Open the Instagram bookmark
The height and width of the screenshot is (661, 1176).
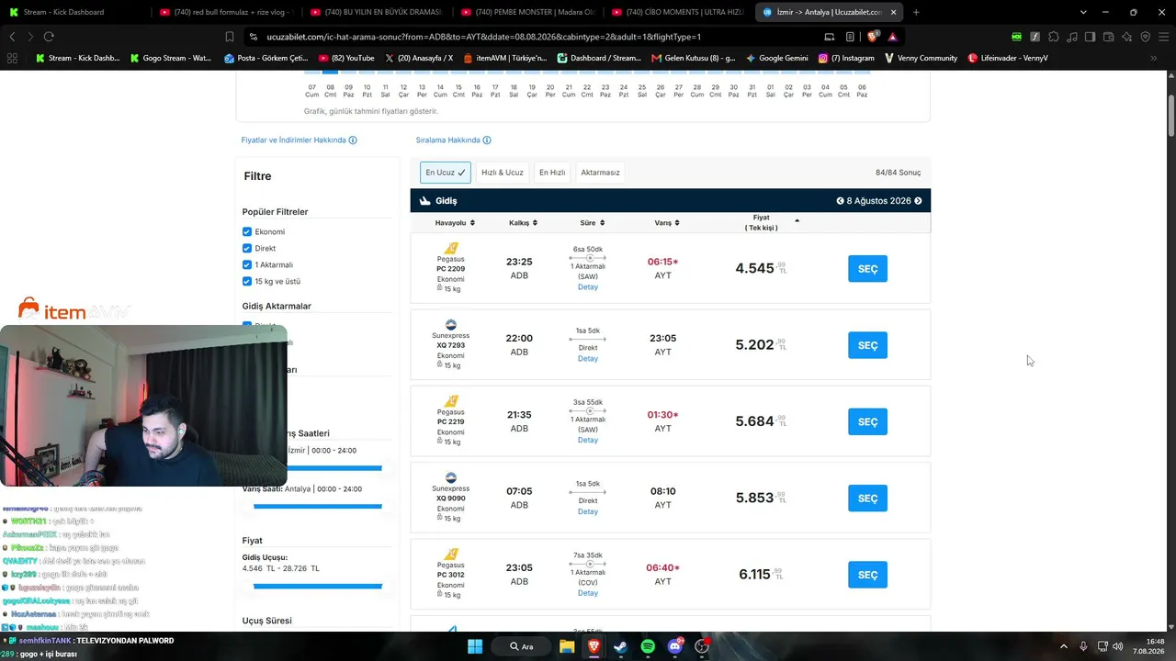pos(846,58)
